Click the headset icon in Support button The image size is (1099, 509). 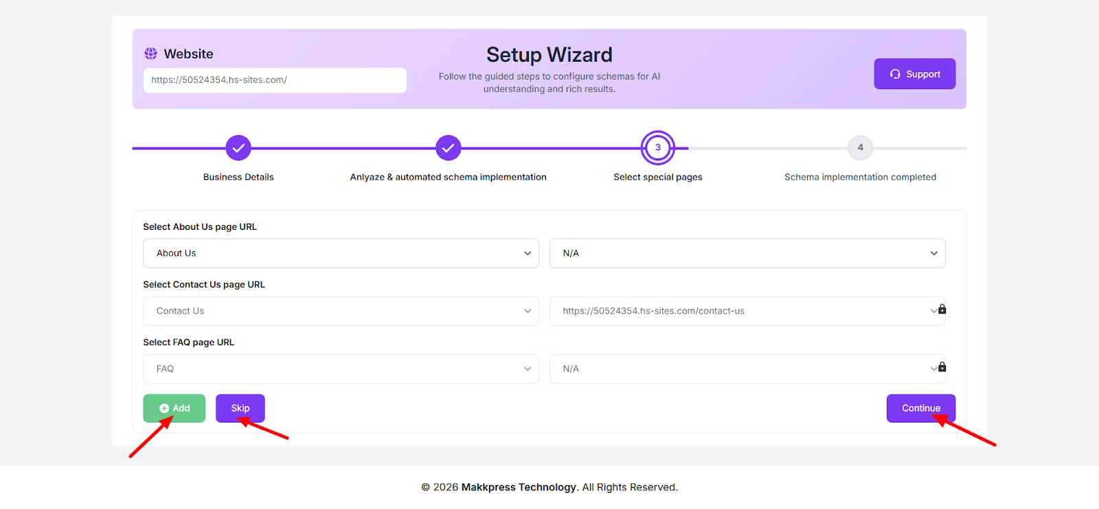click(895, 74)
